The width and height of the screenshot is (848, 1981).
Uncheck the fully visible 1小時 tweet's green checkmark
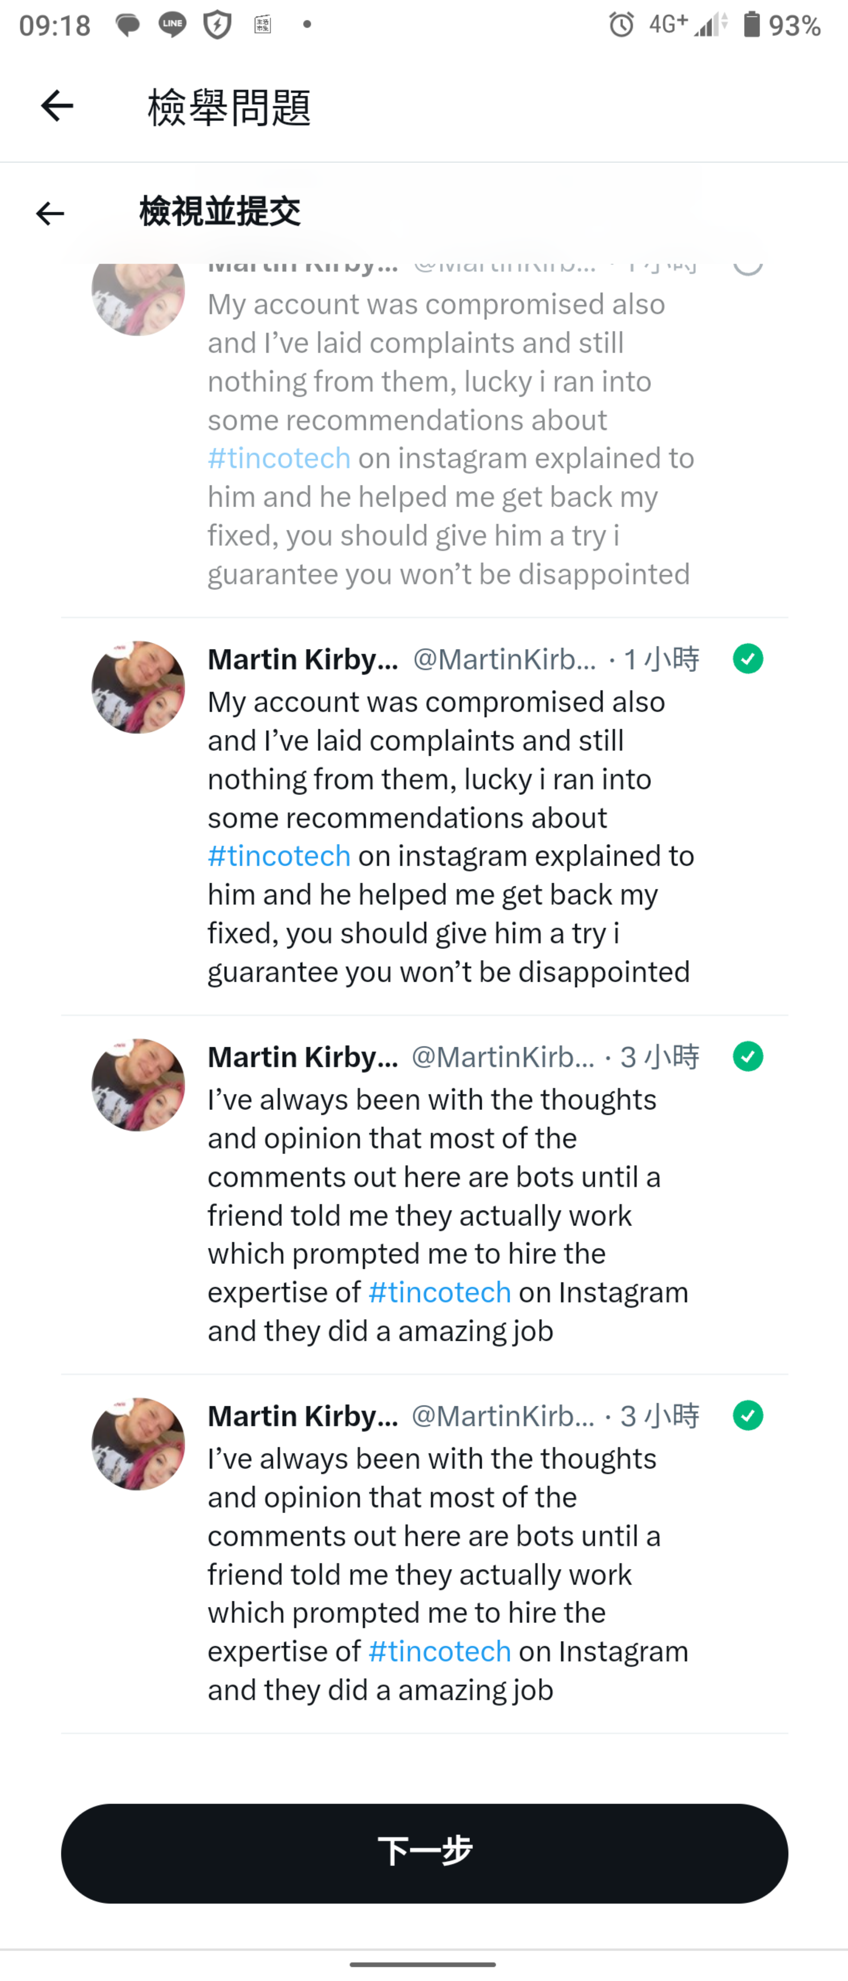(x=747, y=659)
